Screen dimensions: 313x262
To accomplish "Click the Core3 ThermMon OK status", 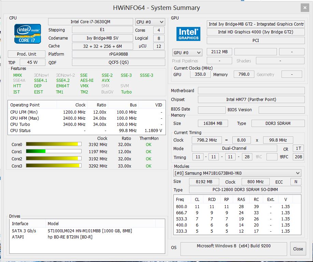I will click(x=148, y=166).
